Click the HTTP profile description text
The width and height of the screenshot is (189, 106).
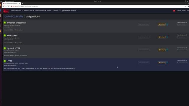tap(39, 69)
